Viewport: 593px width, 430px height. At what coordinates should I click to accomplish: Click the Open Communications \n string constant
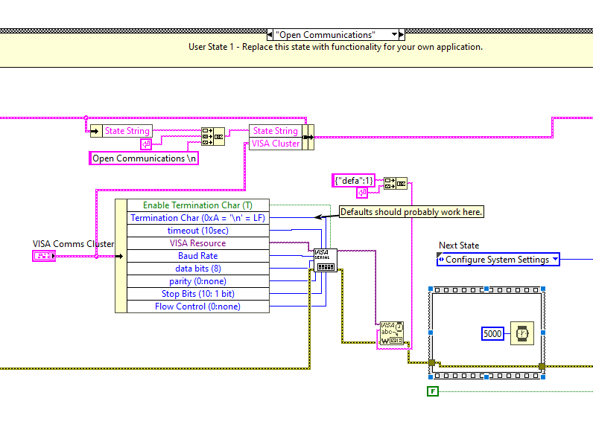click(x=144, y=158)
